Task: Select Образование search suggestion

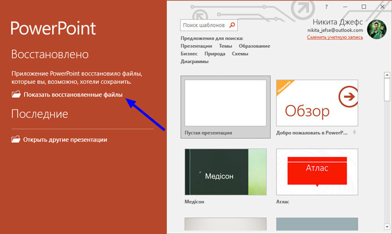Action: coord(254,46)
